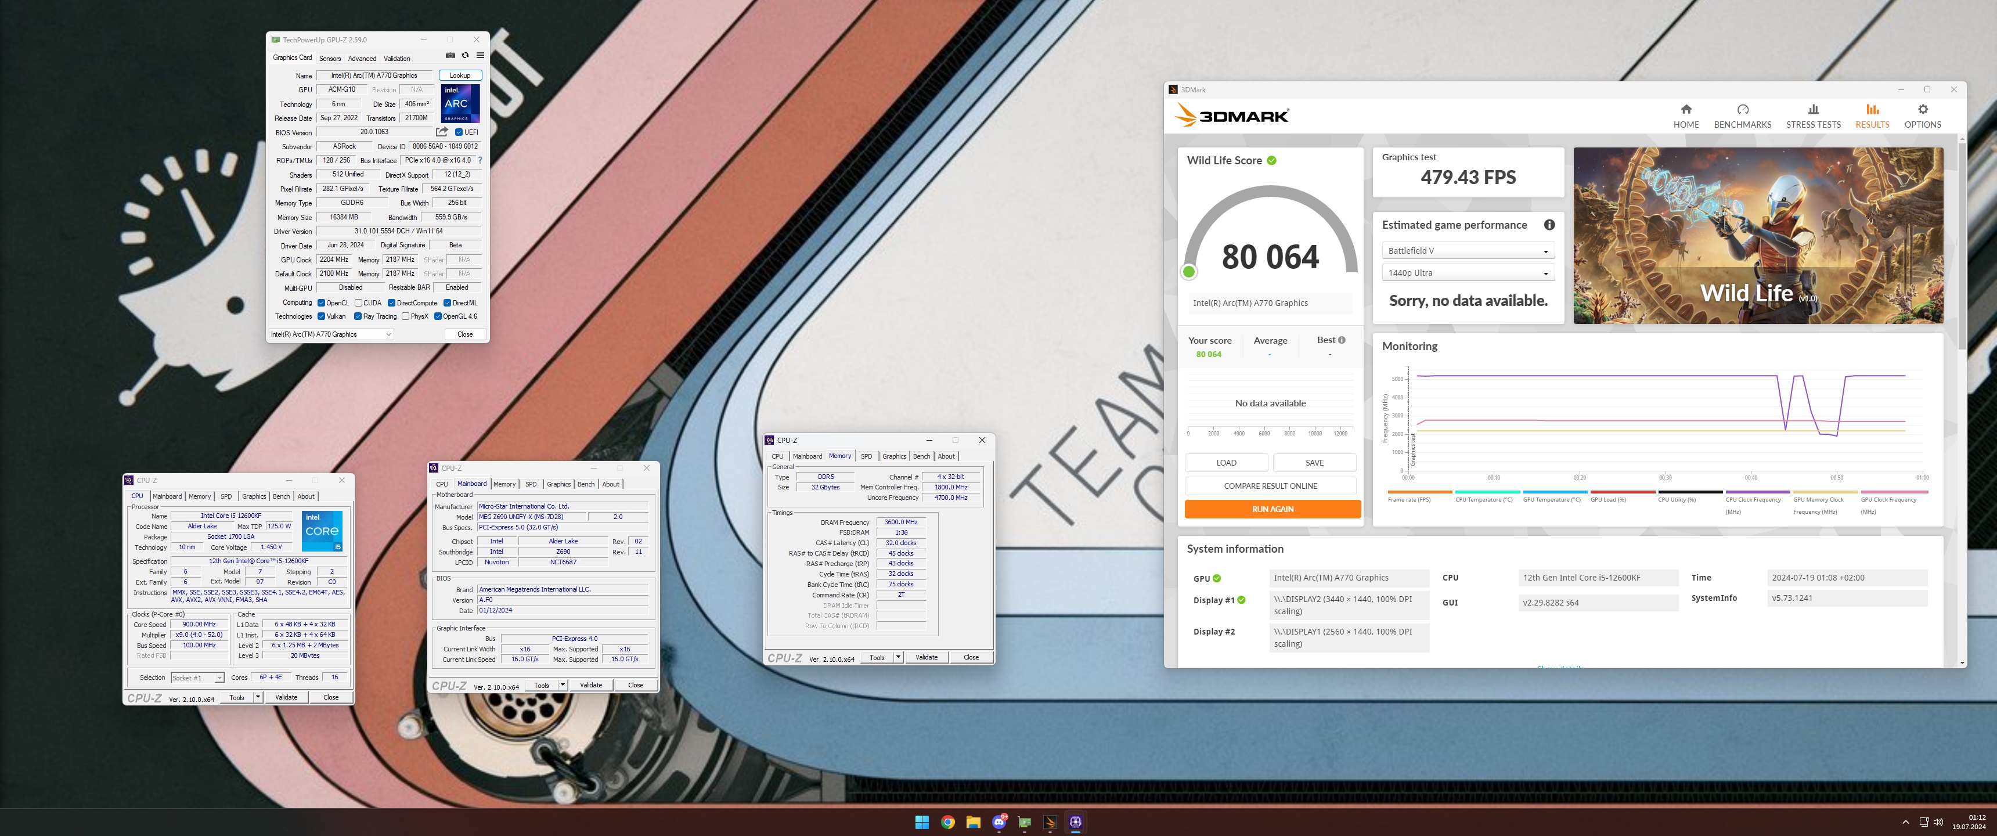Click LOAD result button in 3DMark
This screenshot has width=1997, height=836.
pyautogui.click(x=1225, y=462)
